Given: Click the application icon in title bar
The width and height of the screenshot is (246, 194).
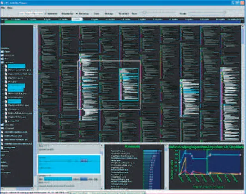Looking at the screenshot, I should pyautogui.click(x=2, y=3).
